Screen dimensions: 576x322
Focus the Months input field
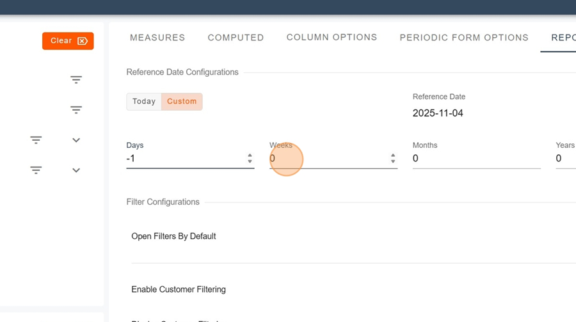[476, 159]
